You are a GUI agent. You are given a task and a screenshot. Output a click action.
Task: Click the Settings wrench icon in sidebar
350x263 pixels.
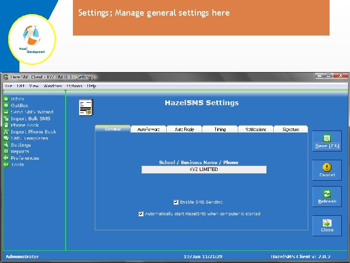6,145
